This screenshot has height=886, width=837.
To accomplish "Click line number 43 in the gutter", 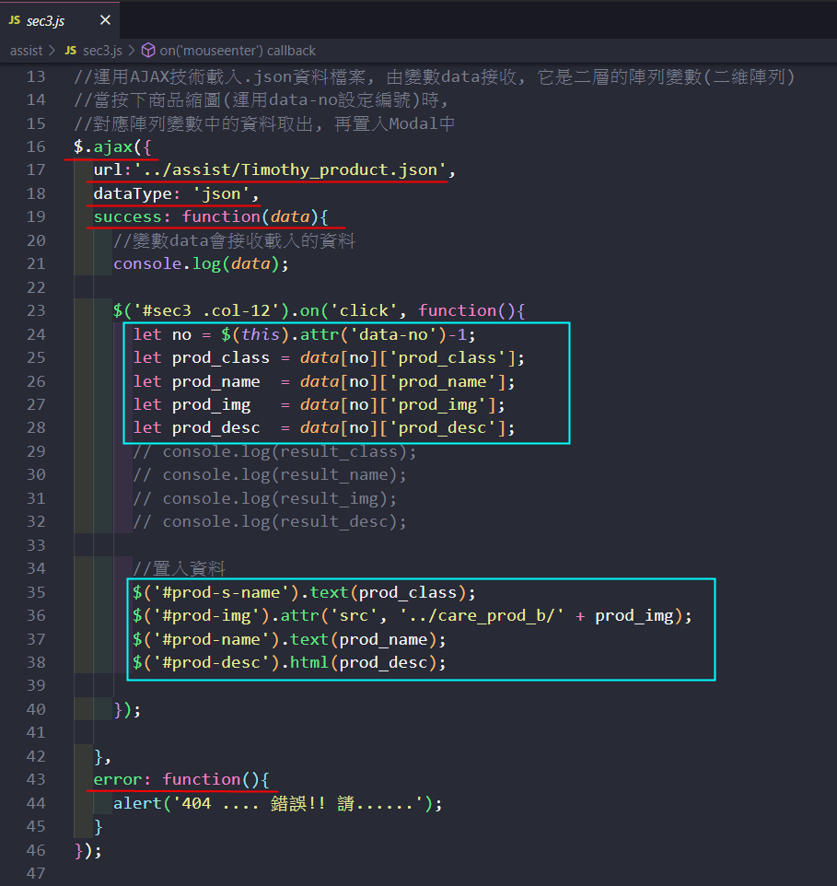I will point(36,779).
